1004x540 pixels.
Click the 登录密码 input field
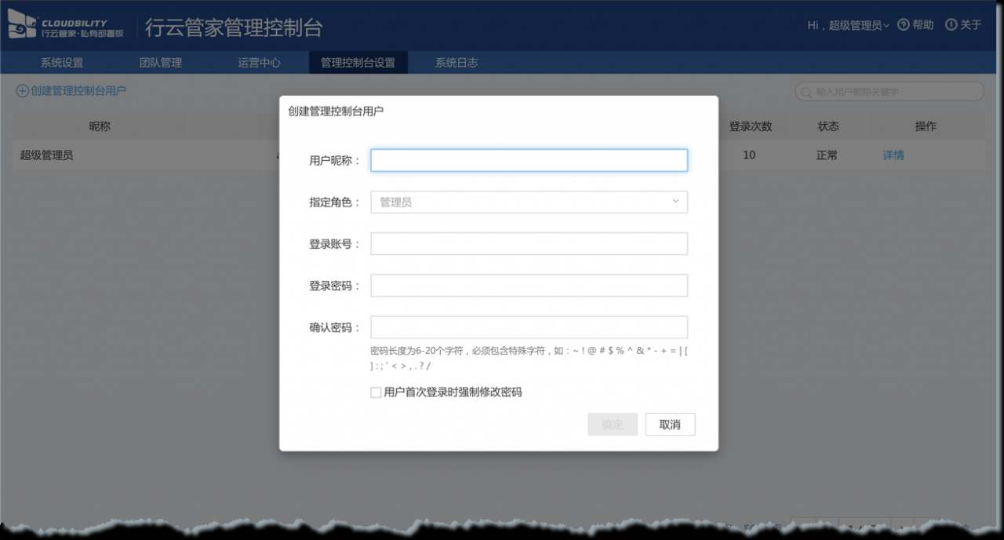coord(529,286)
